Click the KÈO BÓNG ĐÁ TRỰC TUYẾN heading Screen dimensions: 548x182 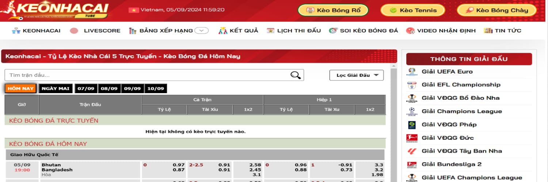point(54,120)
